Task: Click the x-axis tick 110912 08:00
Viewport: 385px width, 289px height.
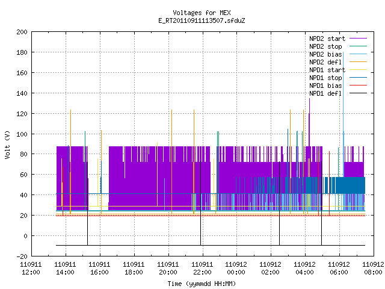Action: pos(373,269)
